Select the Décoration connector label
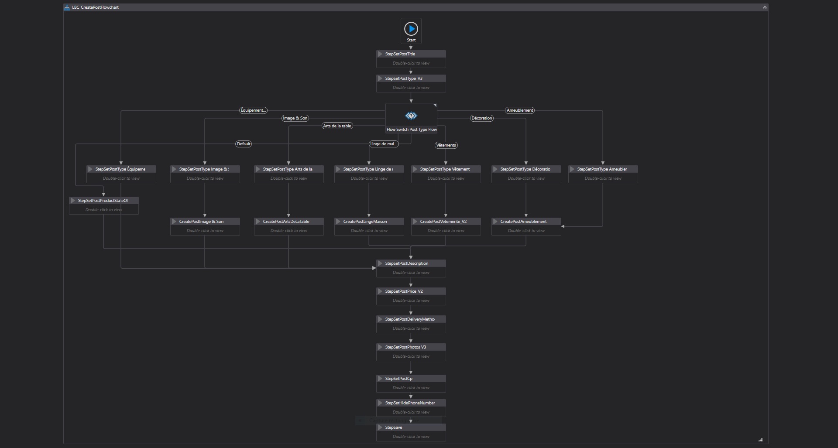Viewport: 838px width, 448px height. tap(481, 118)
